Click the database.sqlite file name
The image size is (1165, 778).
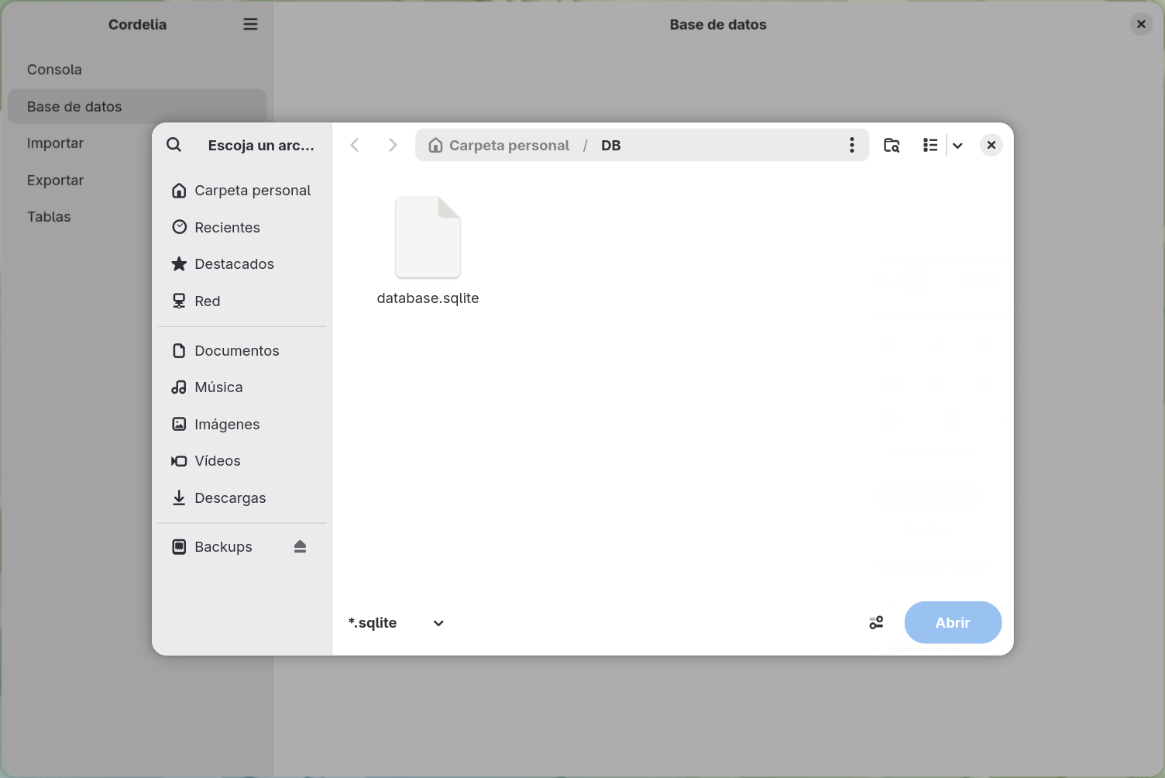pyautogui.click(x=428, y=298)
